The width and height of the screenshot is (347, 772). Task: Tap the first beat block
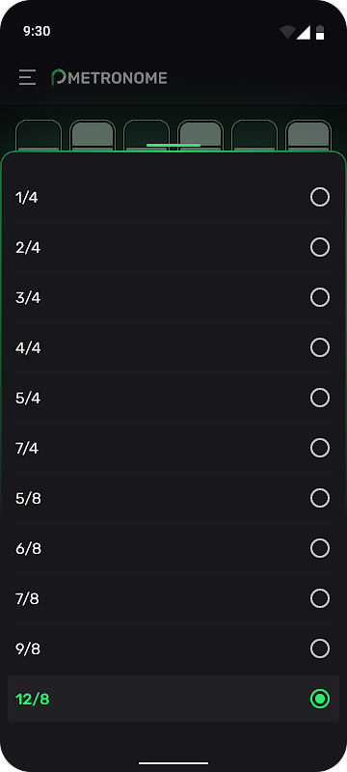(39, 135)
